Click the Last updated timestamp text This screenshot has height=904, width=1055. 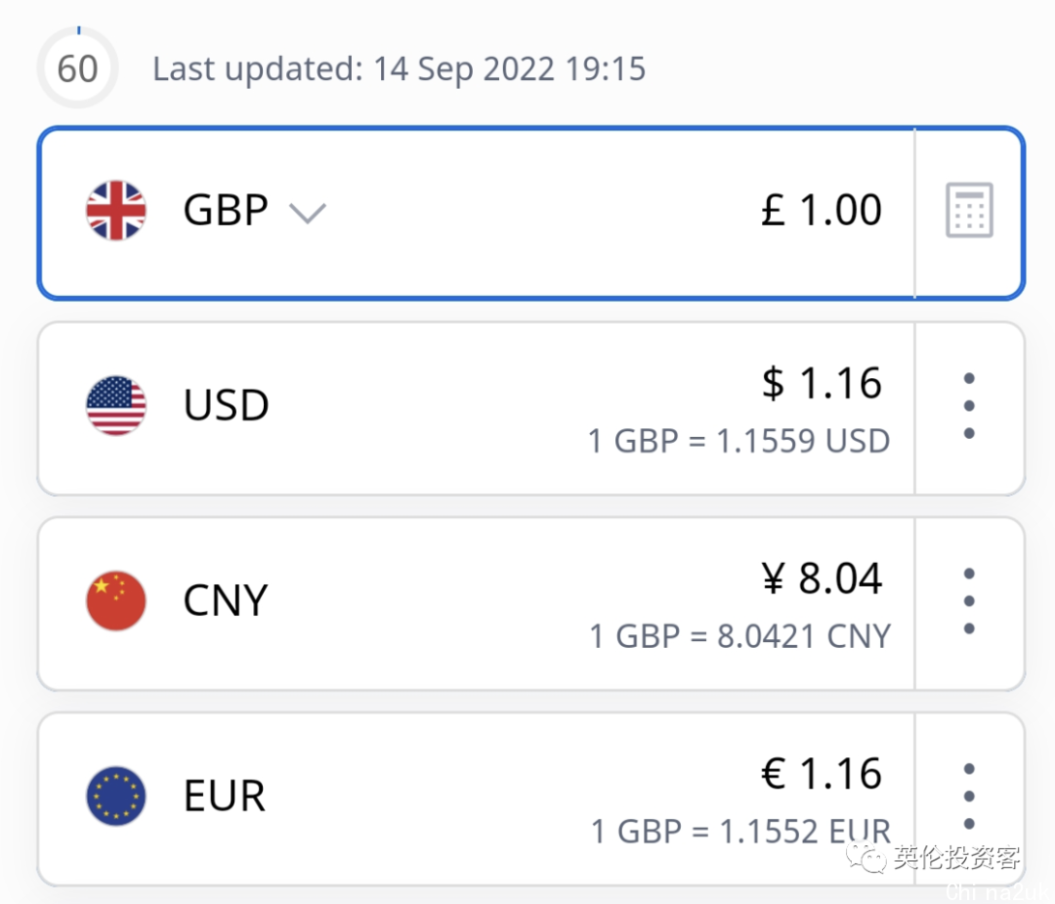pyautogui.click(x=399, y=68)
